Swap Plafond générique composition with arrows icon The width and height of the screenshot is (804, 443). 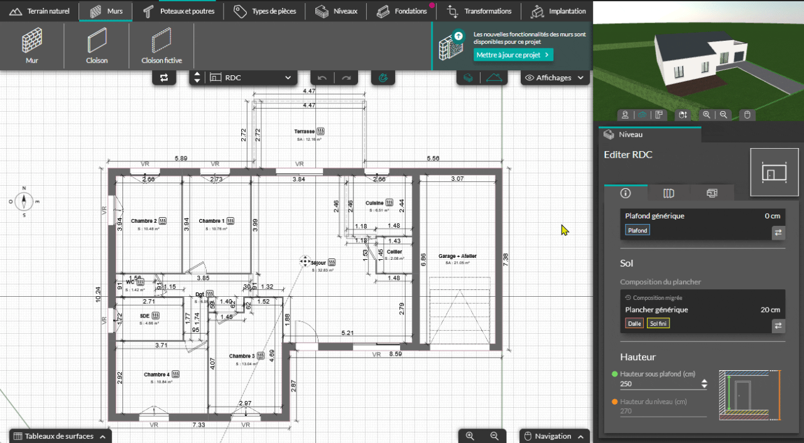(778, 232)
